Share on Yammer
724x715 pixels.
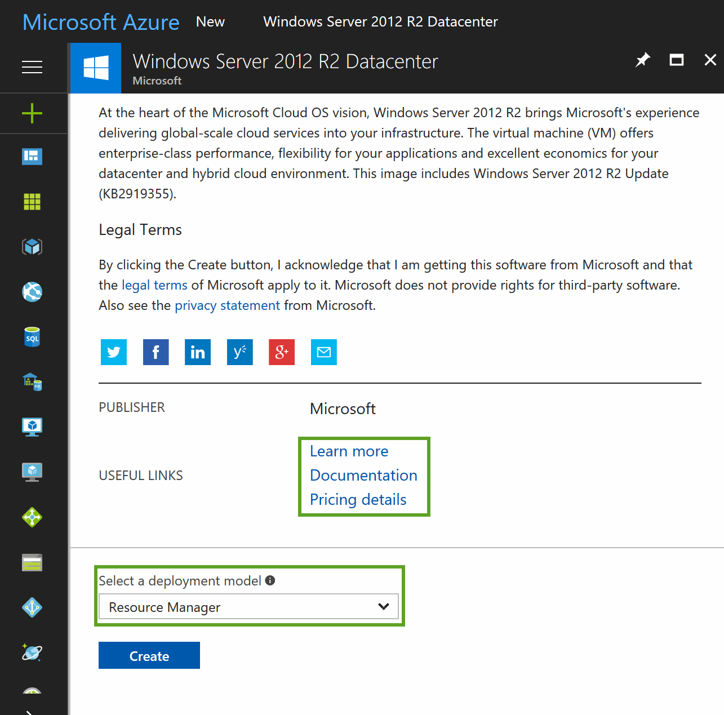pos(240,352)
